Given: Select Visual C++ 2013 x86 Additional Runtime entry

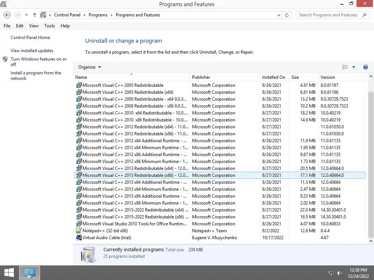Looking at the screenshot, I should [x=220, y=196].
